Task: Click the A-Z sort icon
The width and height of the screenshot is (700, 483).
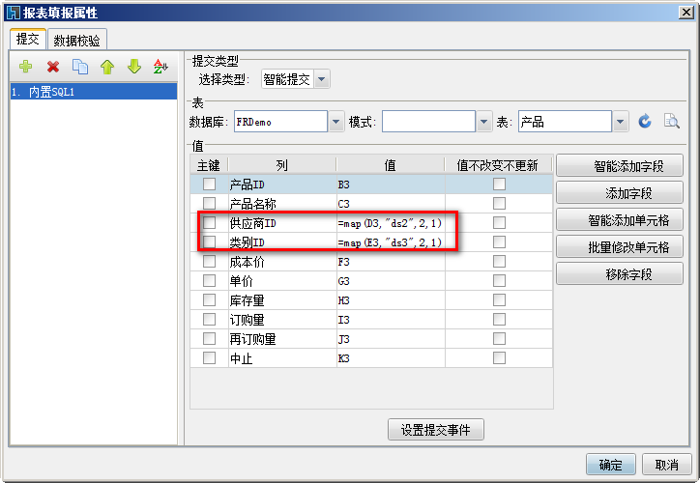Action: tap(160, 67)
